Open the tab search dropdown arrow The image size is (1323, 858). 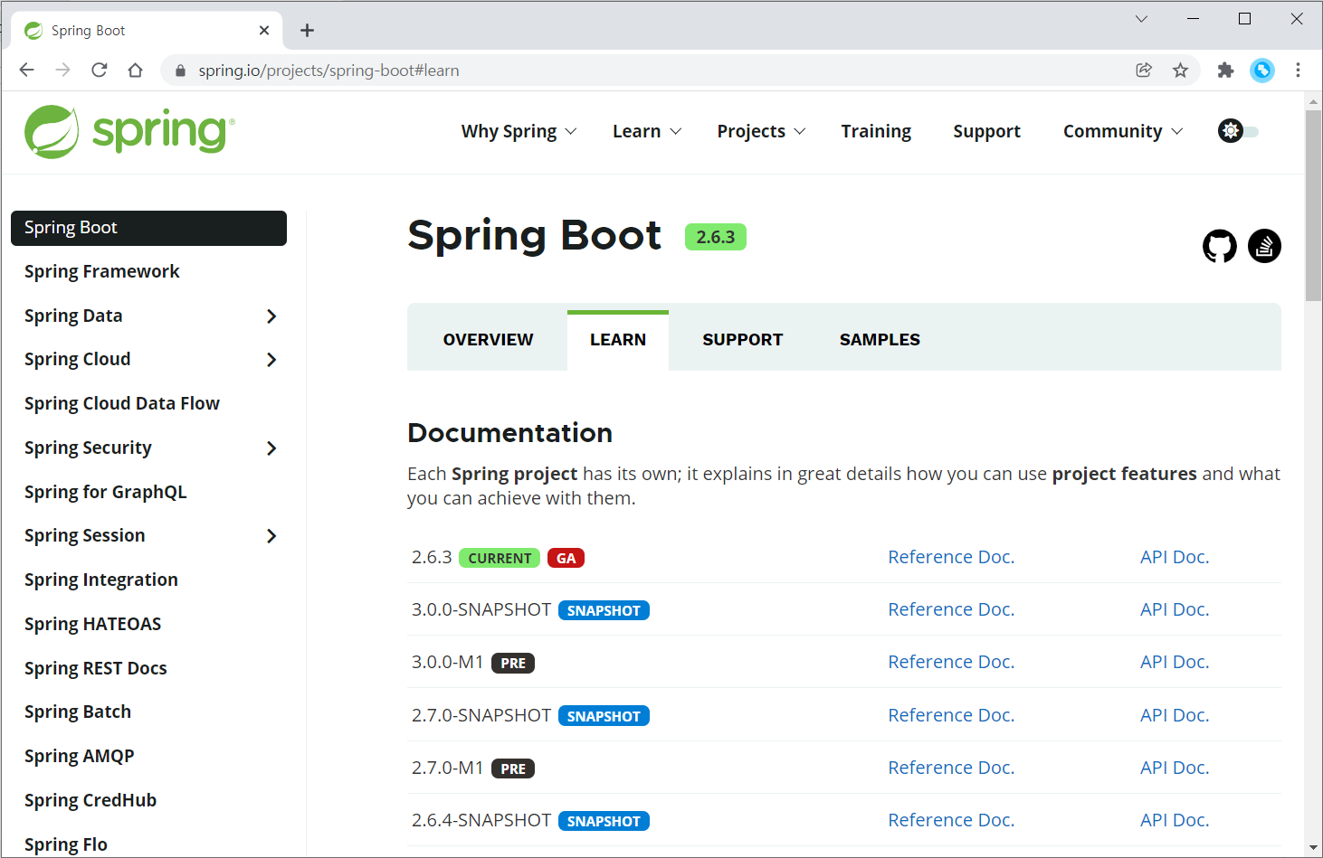tap(1141, 18)
